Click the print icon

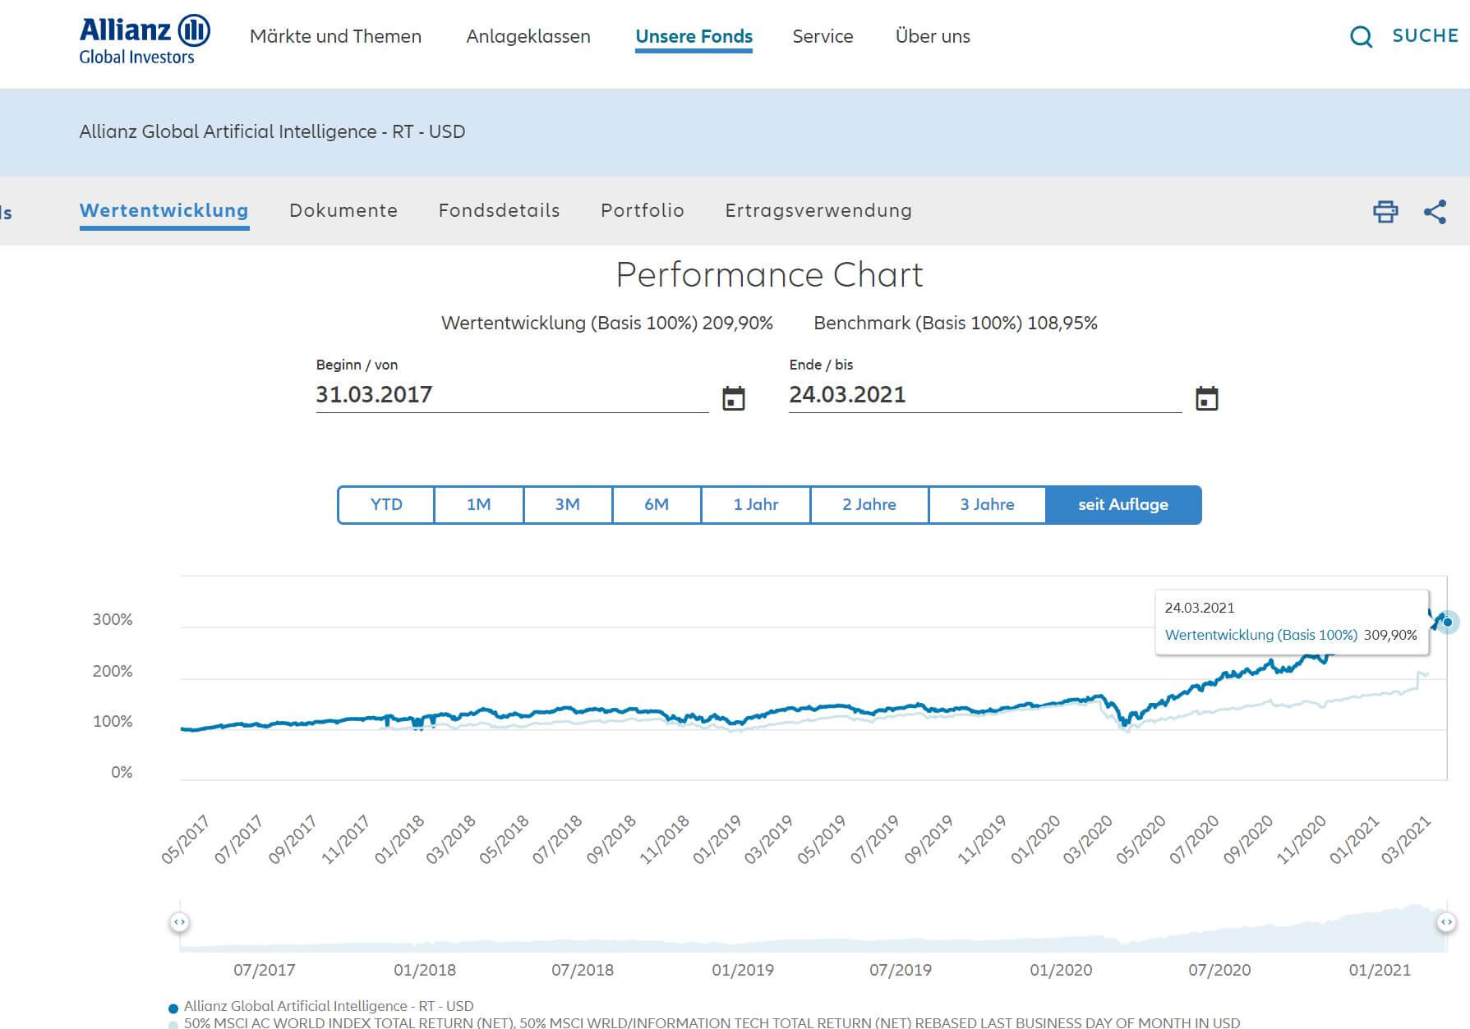(x=1385, y=212)
